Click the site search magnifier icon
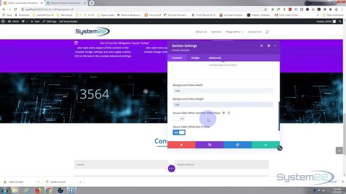This screenshot has height=194, width=346. [x=267, y=32]
